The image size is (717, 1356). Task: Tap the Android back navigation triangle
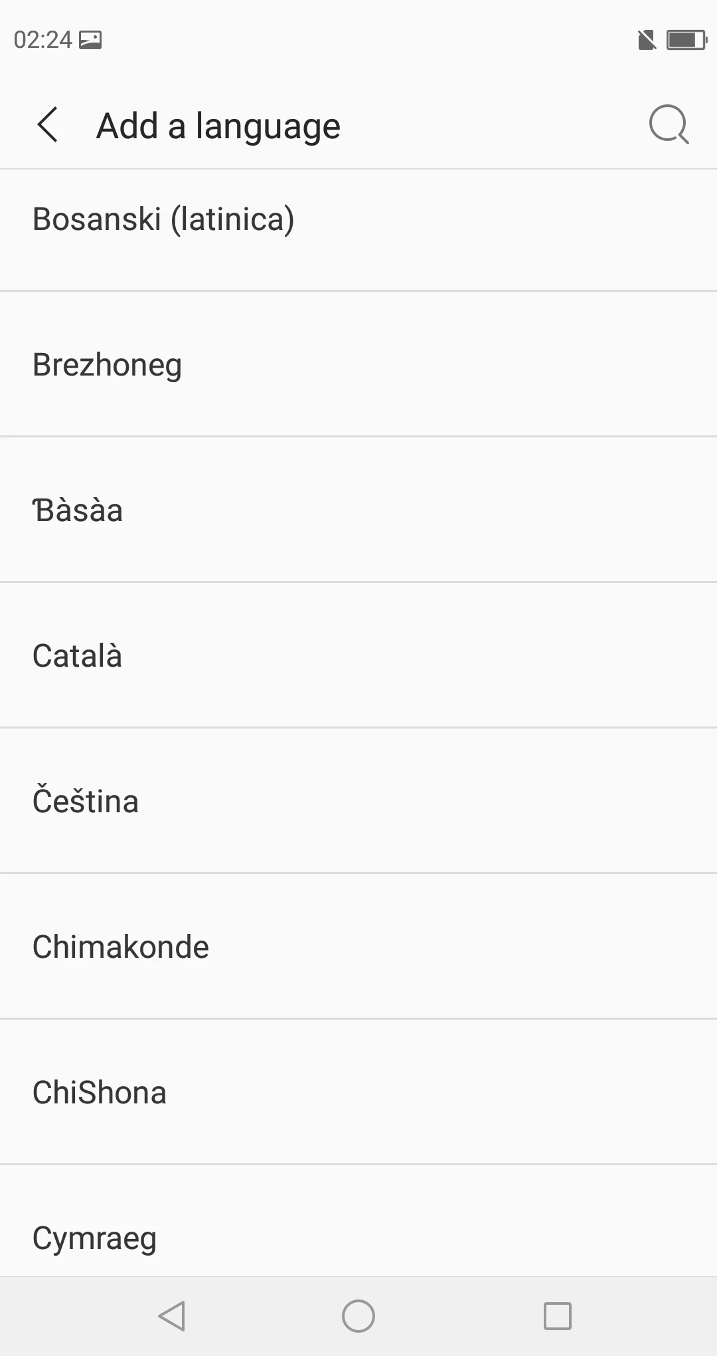(x=172, y=1316)
